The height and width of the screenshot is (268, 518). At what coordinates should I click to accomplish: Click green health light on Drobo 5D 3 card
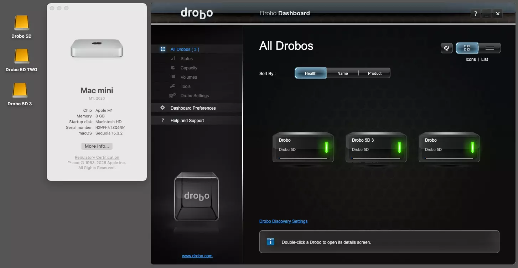pyautogui.click(x=399, y=147)
